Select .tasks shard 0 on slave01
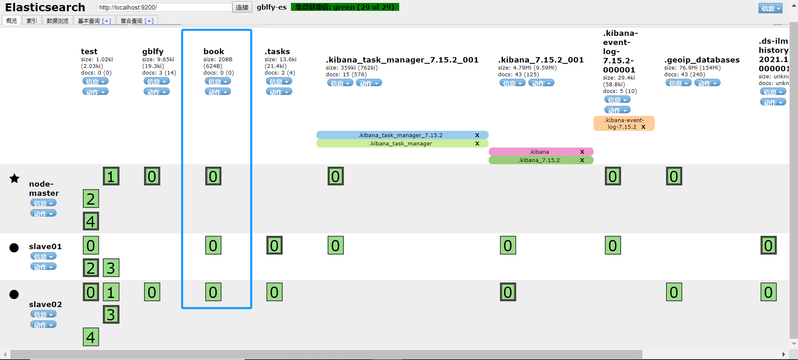The image size is (798, 360). (x=274, y=245)
